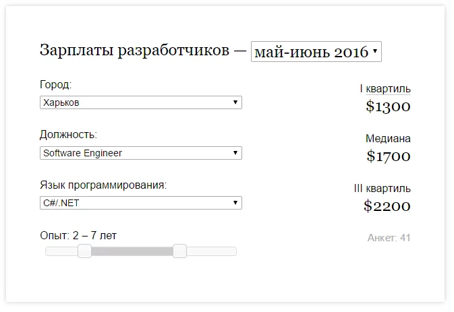The image size is (454, 312).
Task: Click the Опыт: 2 – 7 лет label
Action: [x=78, y=235]
